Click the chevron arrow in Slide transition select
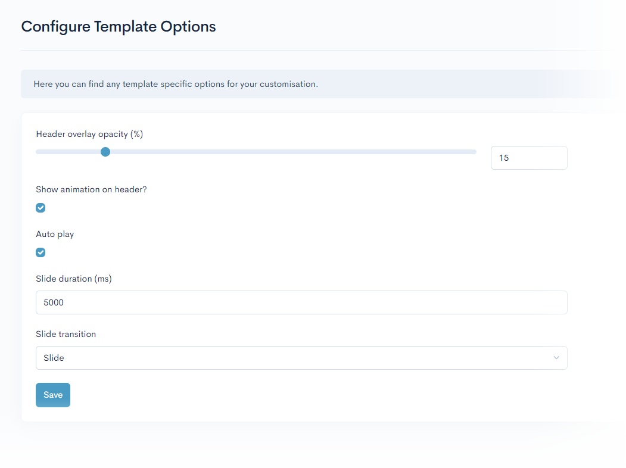This screenshot has width=626, height=468. click(x=556, y=358)
